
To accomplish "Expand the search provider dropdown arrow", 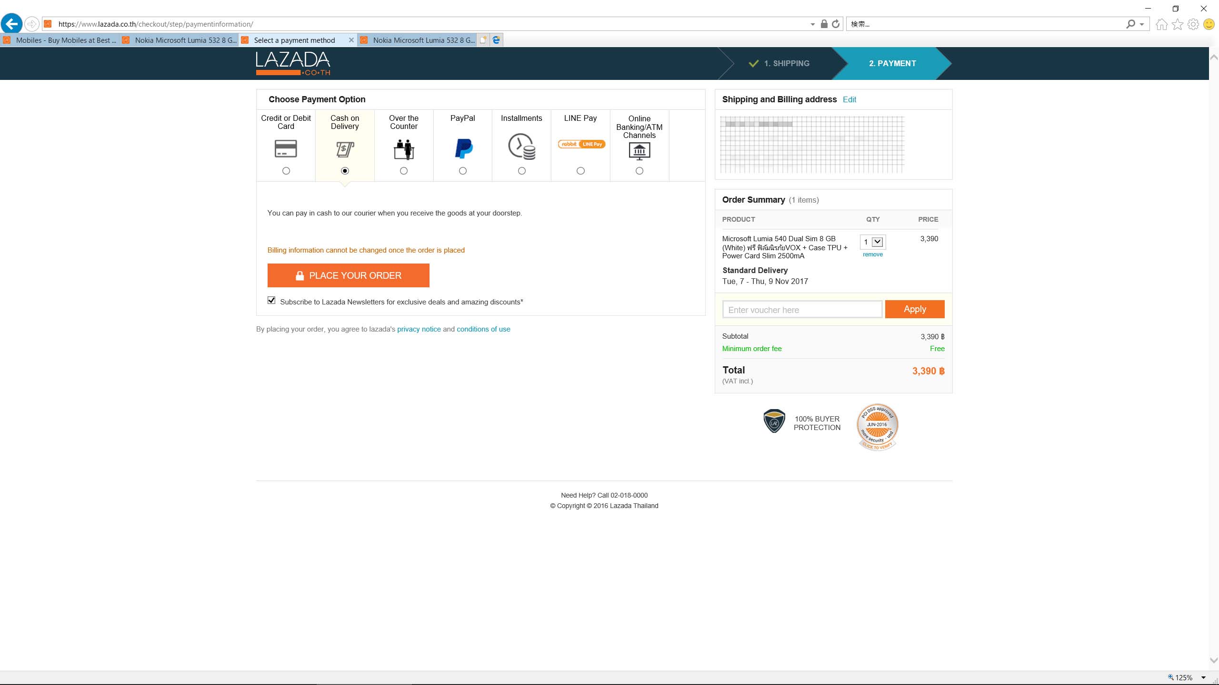I will 1141,24.
